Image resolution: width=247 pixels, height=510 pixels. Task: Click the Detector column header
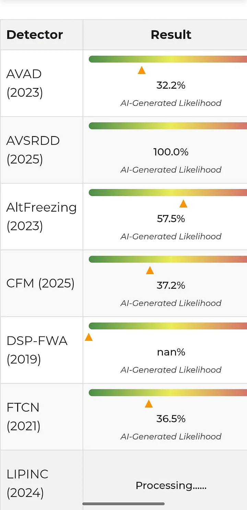click(35, 35)
